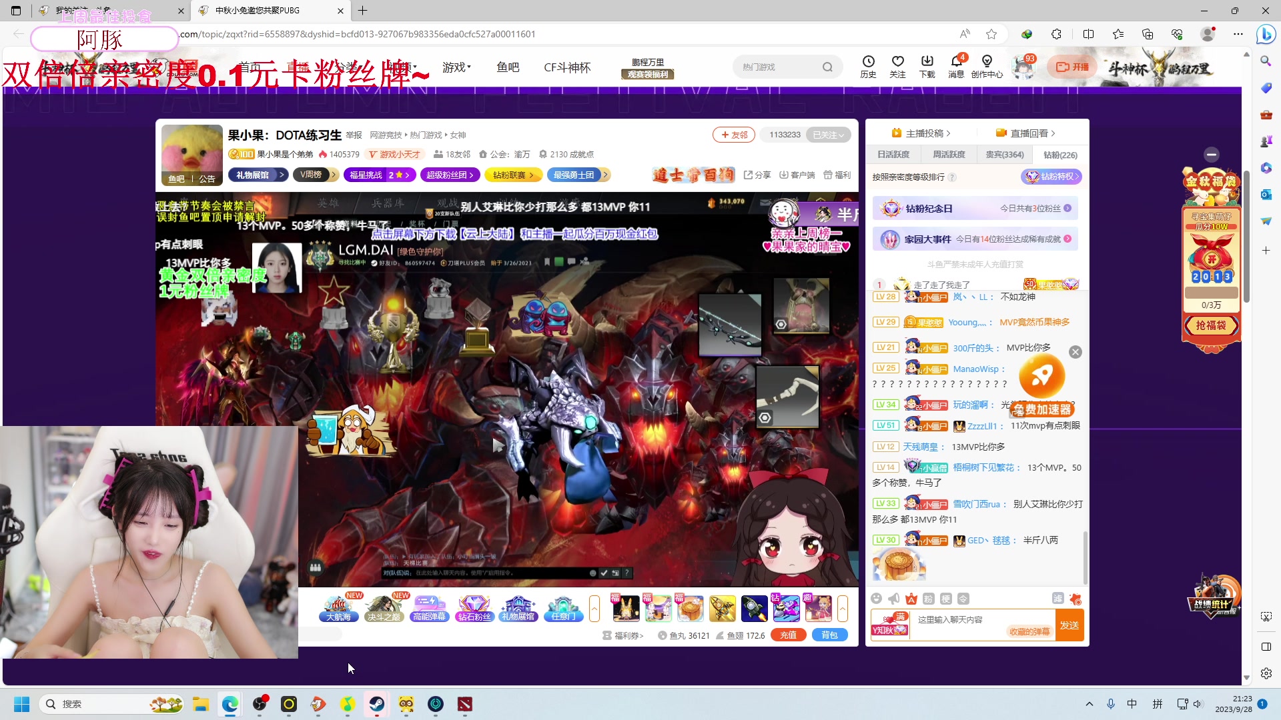Open 鱼吧 in navigation
1281x720 pixels.
click(x=508, y=67)
